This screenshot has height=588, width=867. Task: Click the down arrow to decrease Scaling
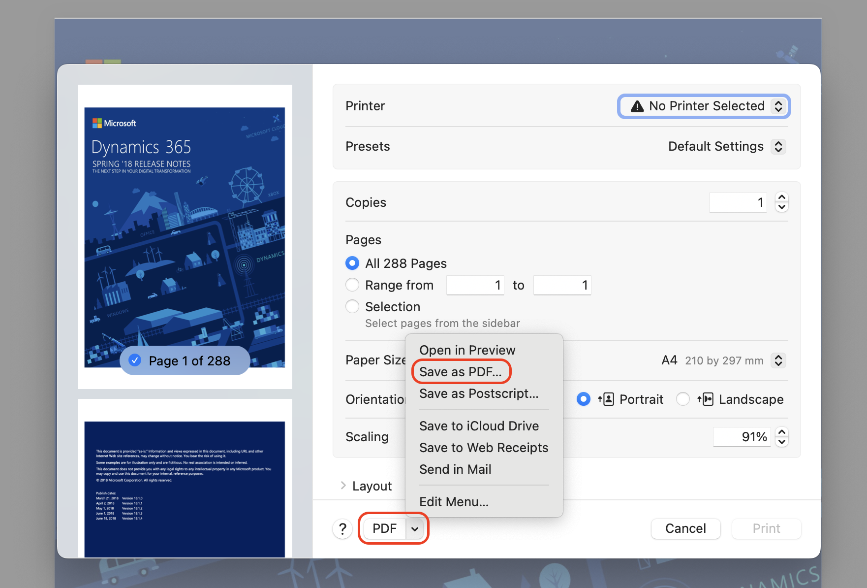(781, 442)
